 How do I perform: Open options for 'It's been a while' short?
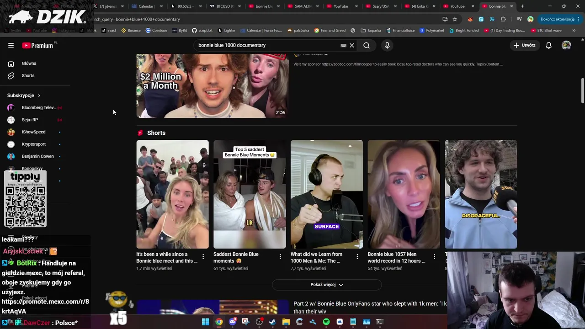(x=203, y=257)
